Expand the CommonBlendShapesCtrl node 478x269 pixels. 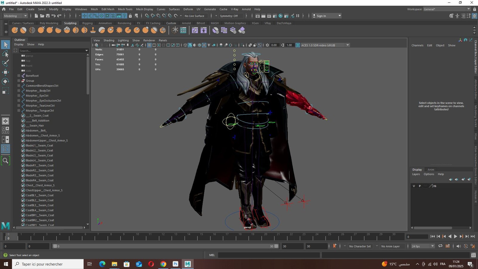[19, 85]
